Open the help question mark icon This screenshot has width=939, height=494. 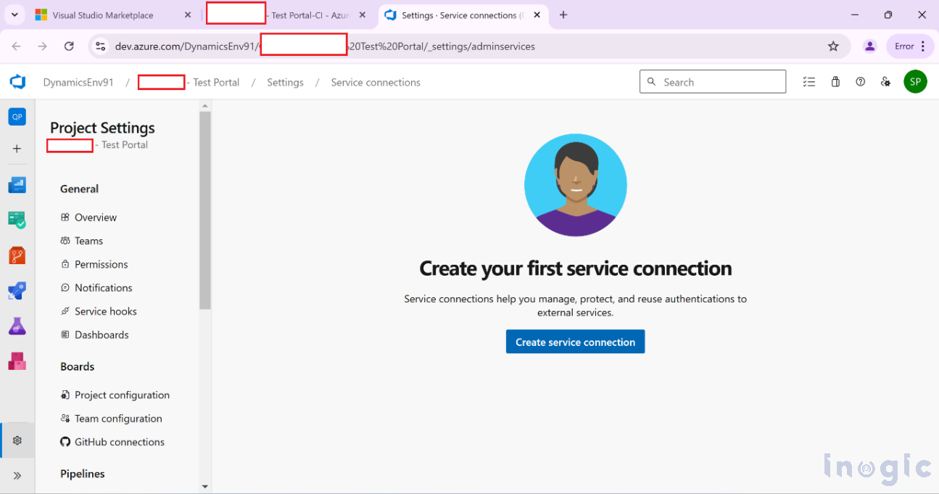click(x=860, y=82)
